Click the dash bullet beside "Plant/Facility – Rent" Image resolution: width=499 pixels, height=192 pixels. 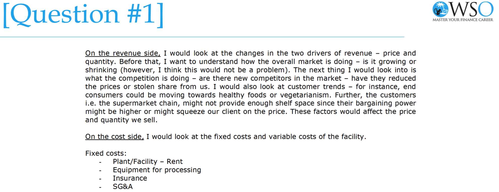coord(100,162)
